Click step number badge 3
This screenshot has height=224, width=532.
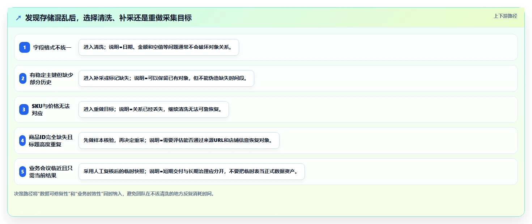[24, 109]
